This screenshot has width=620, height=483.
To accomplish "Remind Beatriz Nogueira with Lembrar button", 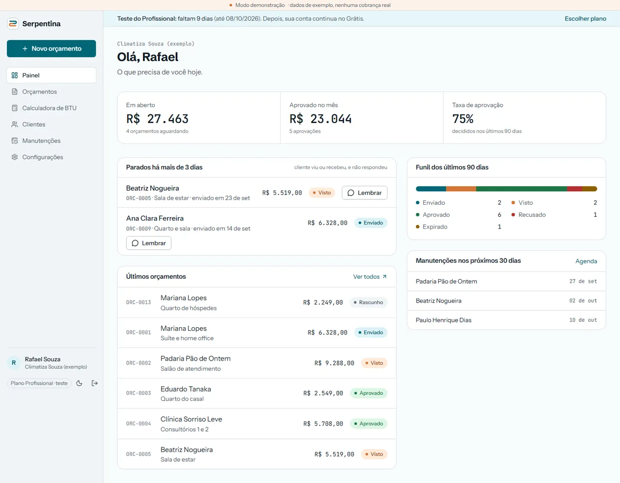I will click(365, 193).
